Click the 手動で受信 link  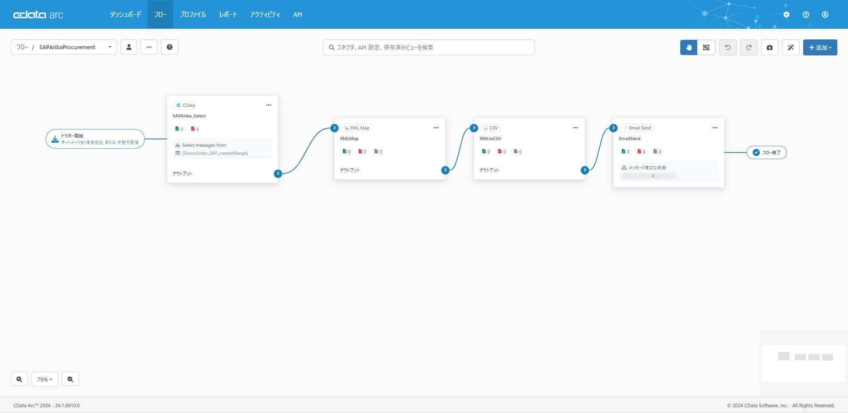tap(128, 142)
